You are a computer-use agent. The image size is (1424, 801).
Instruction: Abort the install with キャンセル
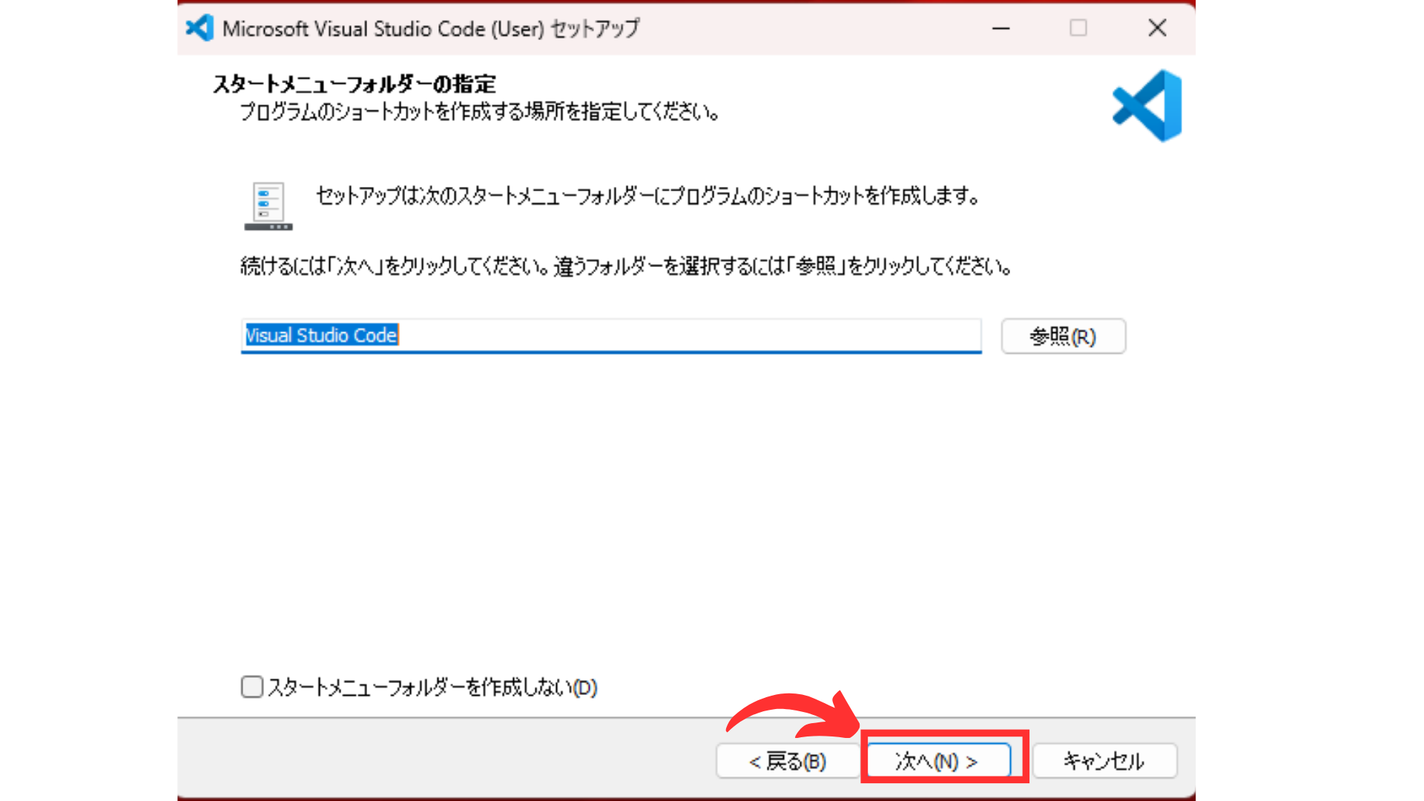point(1104,761)
